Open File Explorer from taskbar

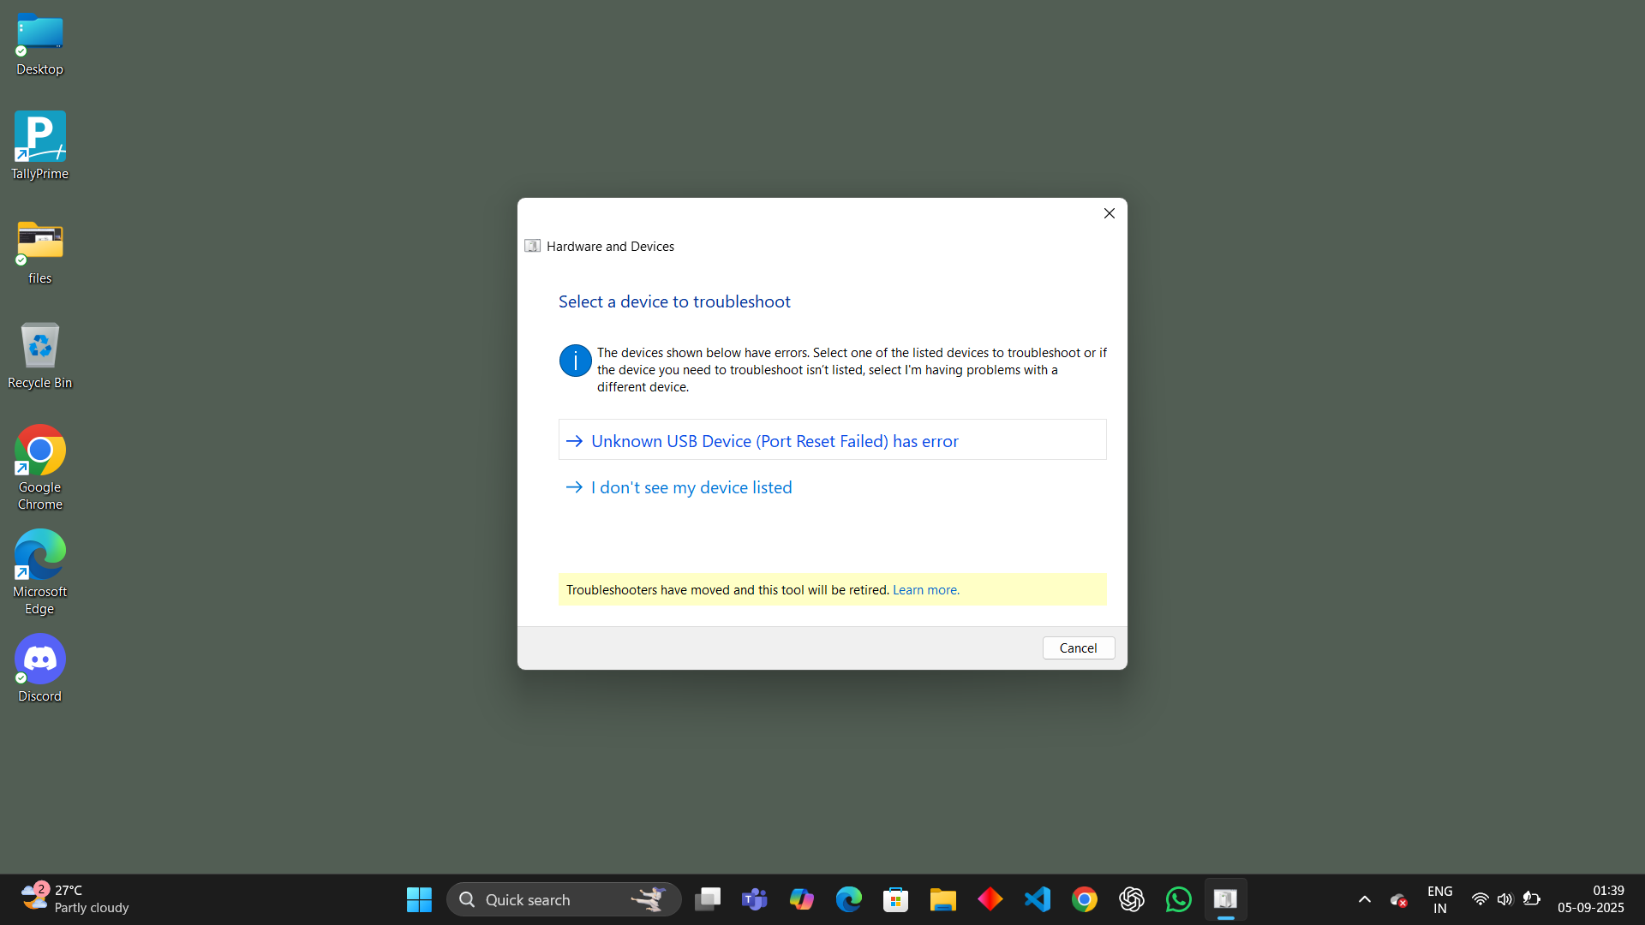[x=942, y=899]
